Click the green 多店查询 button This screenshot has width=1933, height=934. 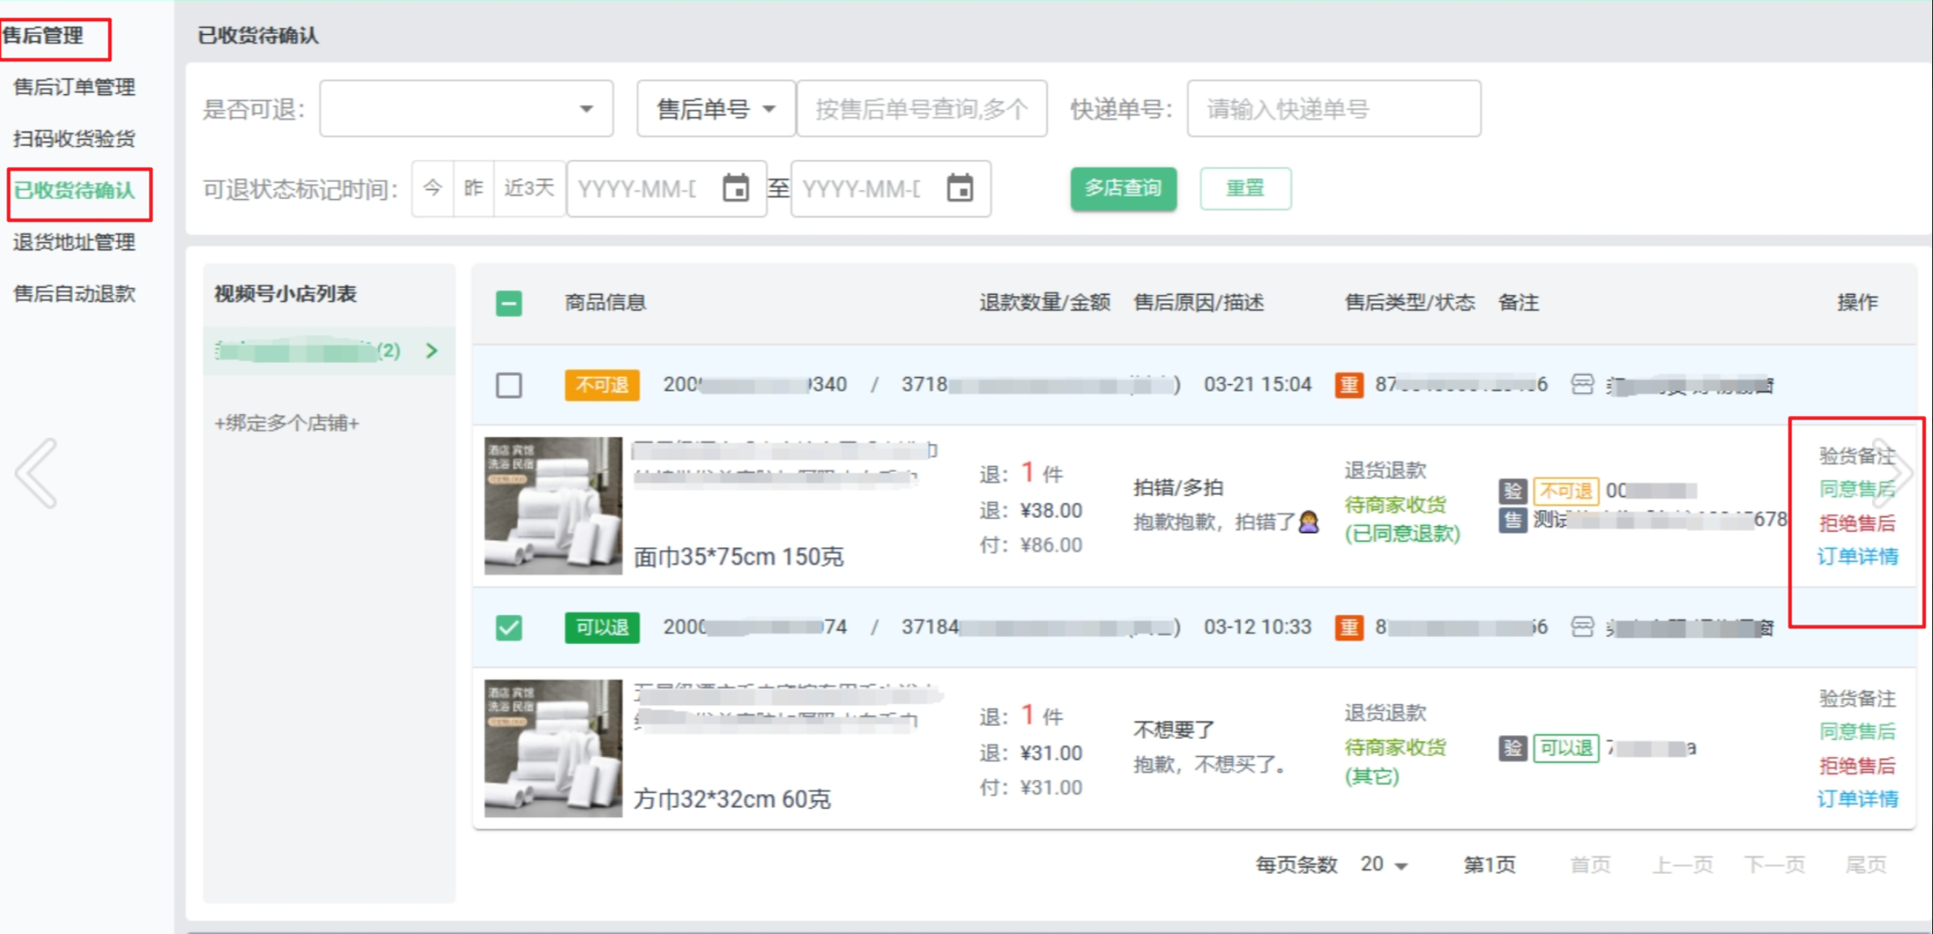coord(1123,188)
